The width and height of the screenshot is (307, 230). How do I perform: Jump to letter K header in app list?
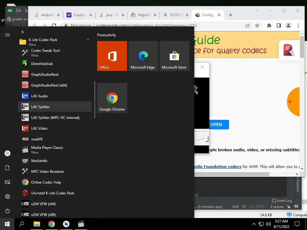tap(23, 32)
